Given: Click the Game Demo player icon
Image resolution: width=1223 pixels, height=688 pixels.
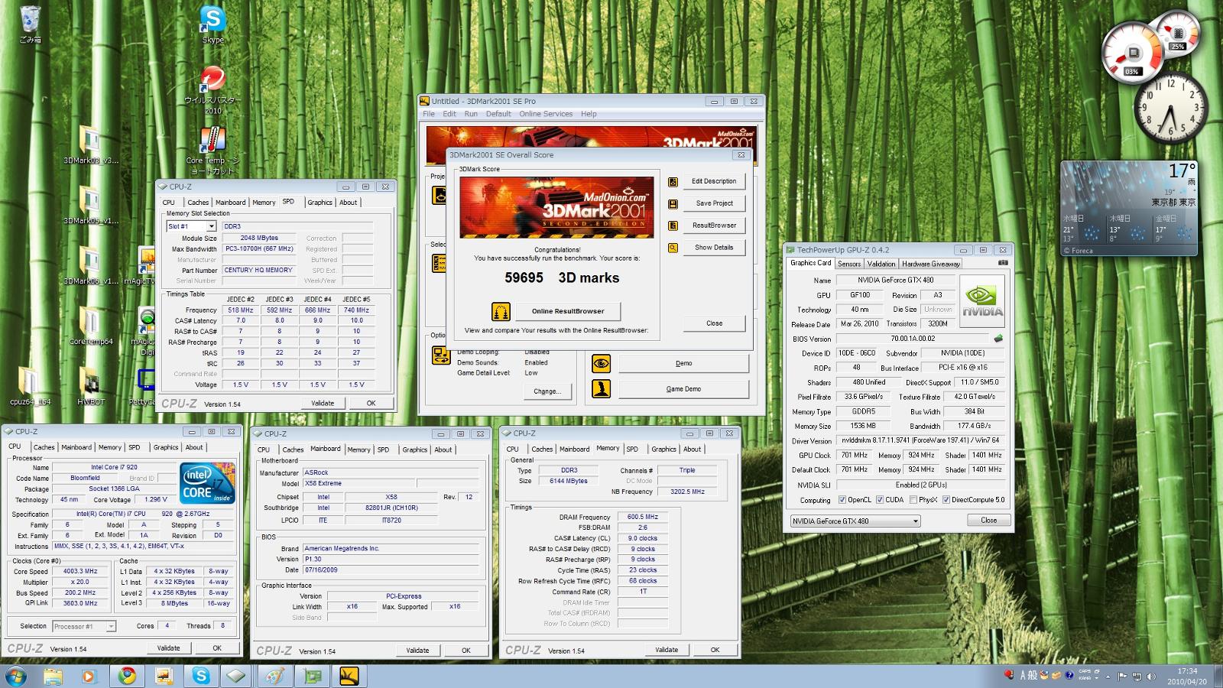Looking at the screenshot, I should coord(602,388).
